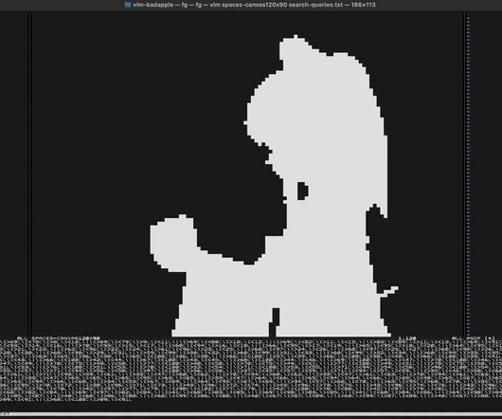This screenshot has width=502, height=419.
Task: Click the empty left pane of vim
Action: coord(15,174)
